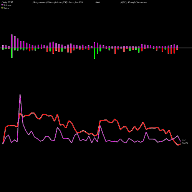Click the '646' text in the header

[x=98, y=2]
